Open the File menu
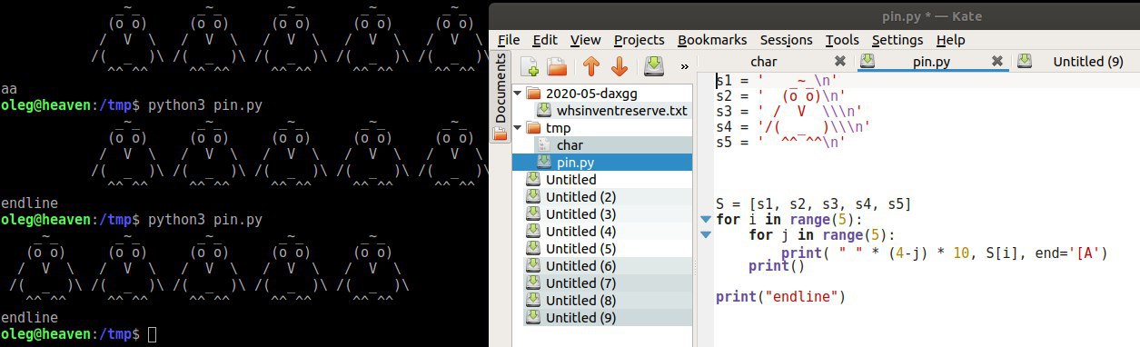This screenshot has width=1140, height=347. pos(509,40)
